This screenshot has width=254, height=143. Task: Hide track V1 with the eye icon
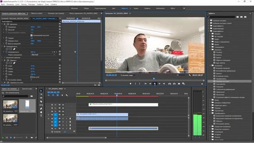click(63, 115)
